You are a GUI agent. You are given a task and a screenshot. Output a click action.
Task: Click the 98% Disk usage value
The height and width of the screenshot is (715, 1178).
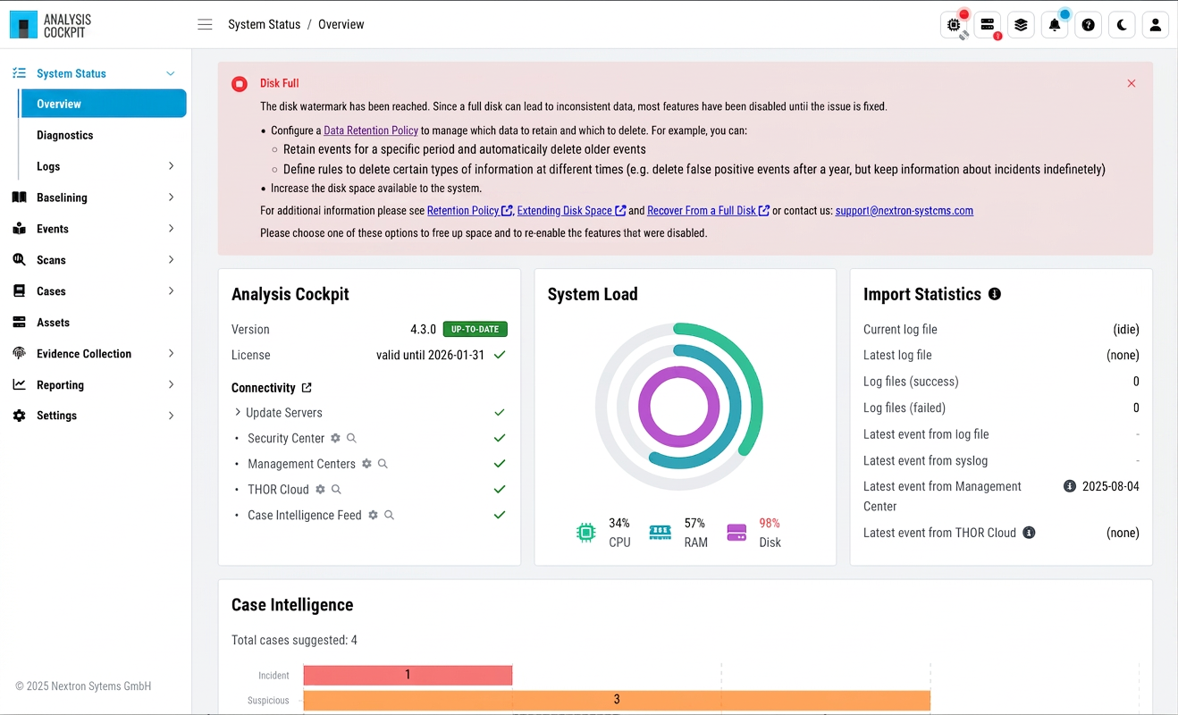(x=769, y=523)
